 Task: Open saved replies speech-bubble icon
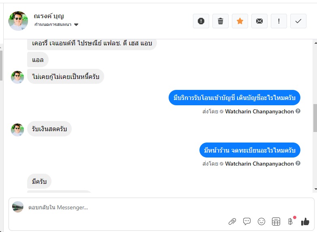[247, 221]
